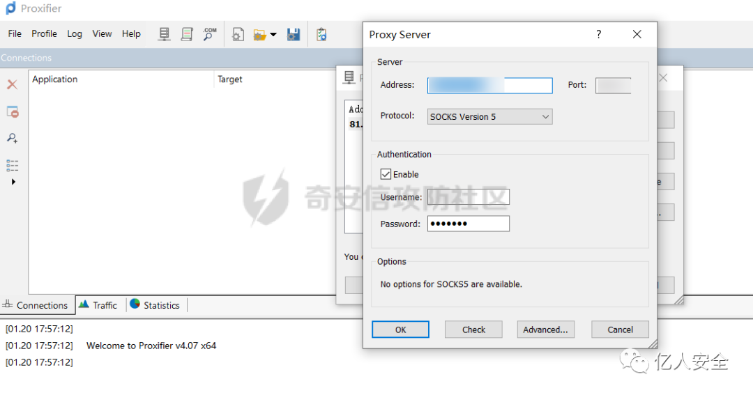The image size is (753, 395).
Task: Click the Proxifier logo in title bar
Action: point(10,8)
